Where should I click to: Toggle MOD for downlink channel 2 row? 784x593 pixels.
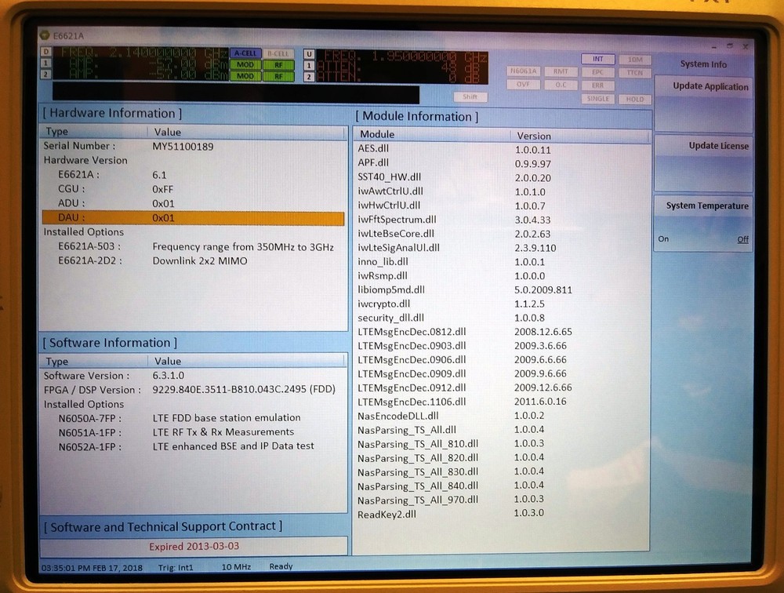pos(245,76)
